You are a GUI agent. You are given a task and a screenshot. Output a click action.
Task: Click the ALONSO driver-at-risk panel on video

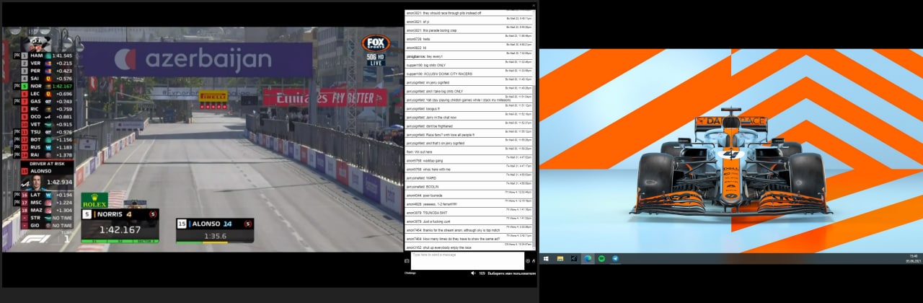48,177
